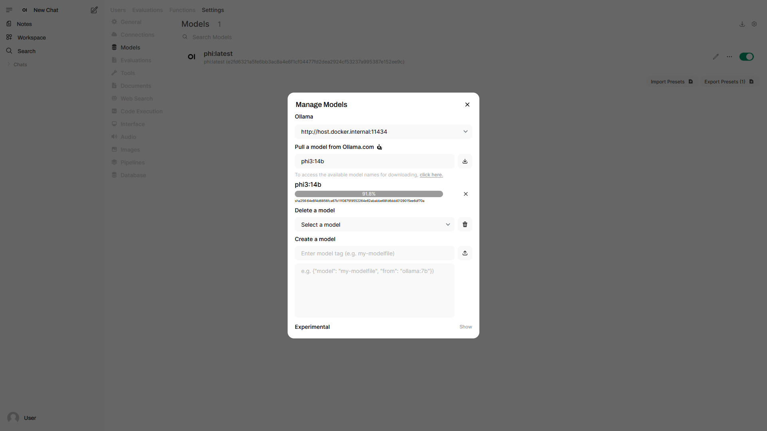The height and width of the screenshot is (431, 767).
Task: Open the Connections settings menu item
Action: [x=137, y=35]
